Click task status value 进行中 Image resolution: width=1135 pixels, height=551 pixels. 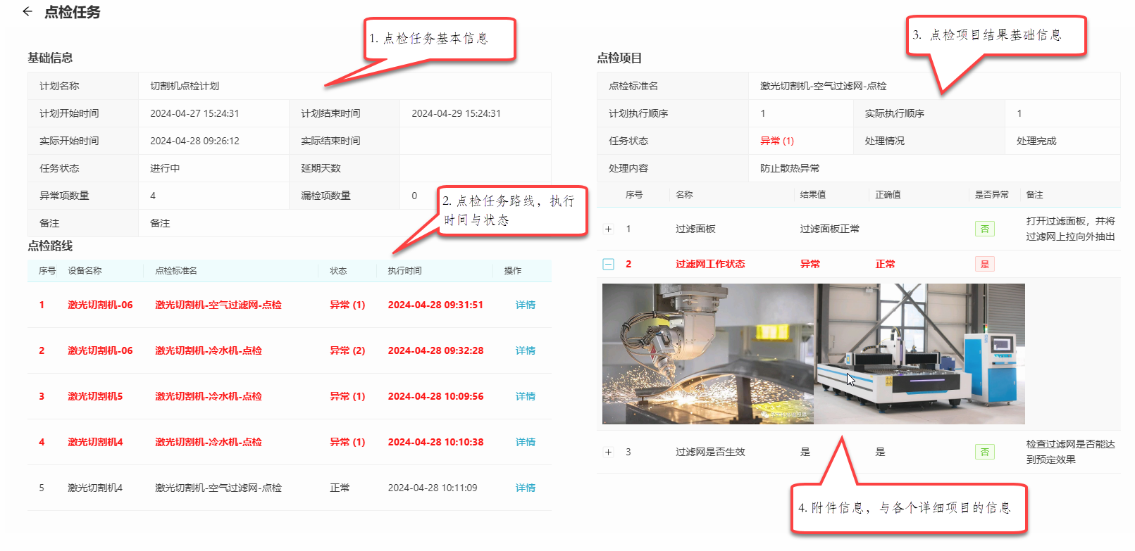(x=165, y=168)
